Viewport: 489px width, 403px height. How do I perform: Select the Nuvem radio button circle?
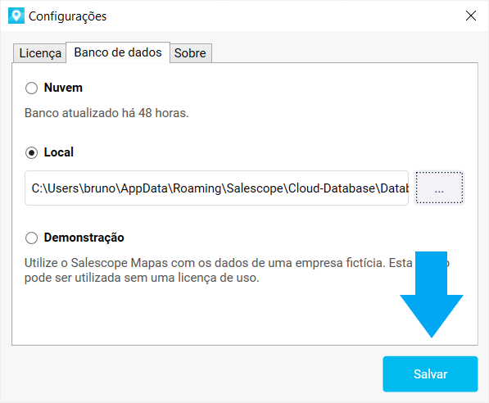tap(31, 88)
